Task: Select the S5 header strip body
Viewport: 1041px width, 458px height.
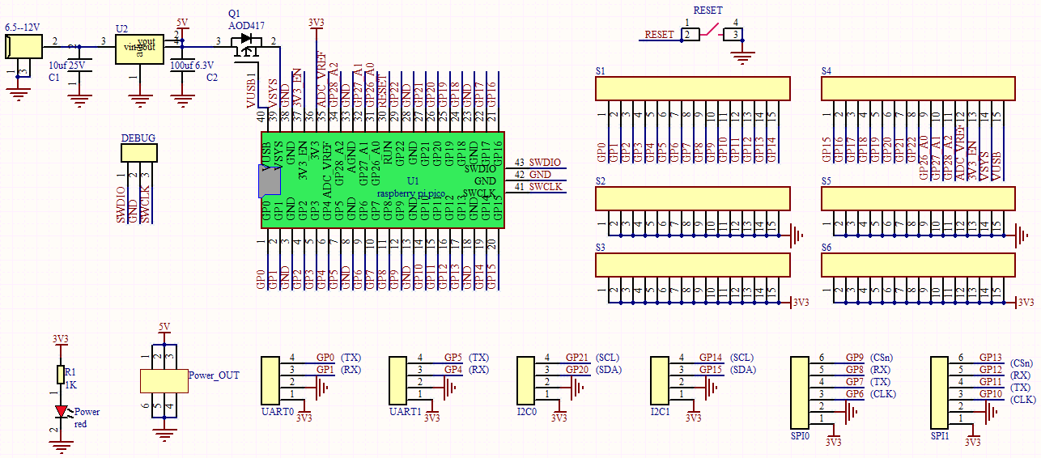Action: [x=918, y=198]
